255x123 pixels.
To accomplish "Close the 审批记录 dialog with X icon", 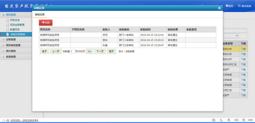I will (x=219, y=8).
